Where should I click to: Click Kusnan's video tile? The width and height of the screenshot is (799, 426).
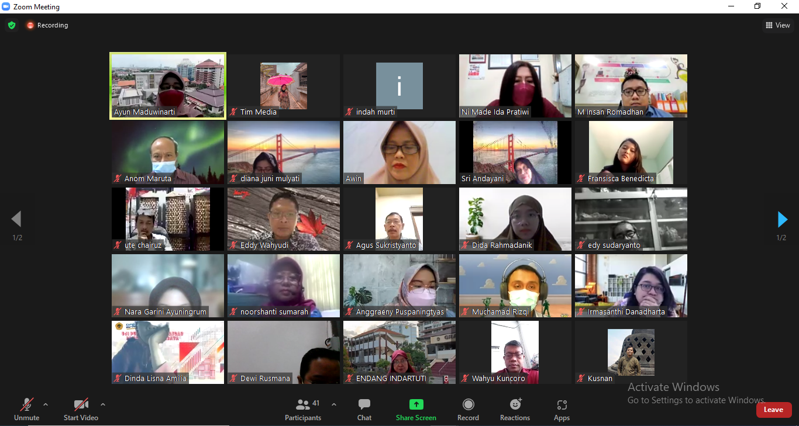click(x=631, y=352)
